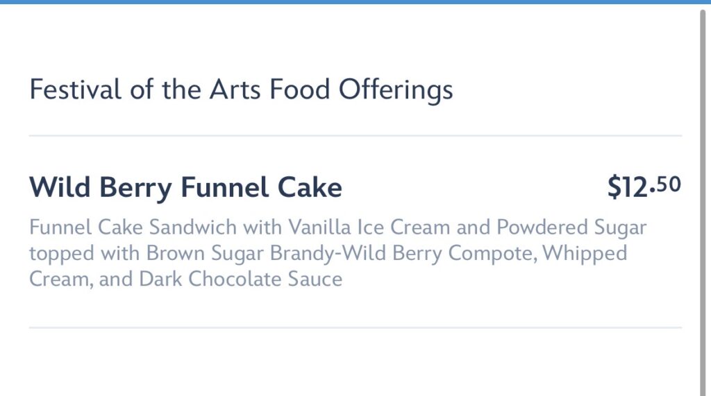This screenshot has width=711, height=396.
Task: Click the $12.50 price
Action: coord(644,187)
